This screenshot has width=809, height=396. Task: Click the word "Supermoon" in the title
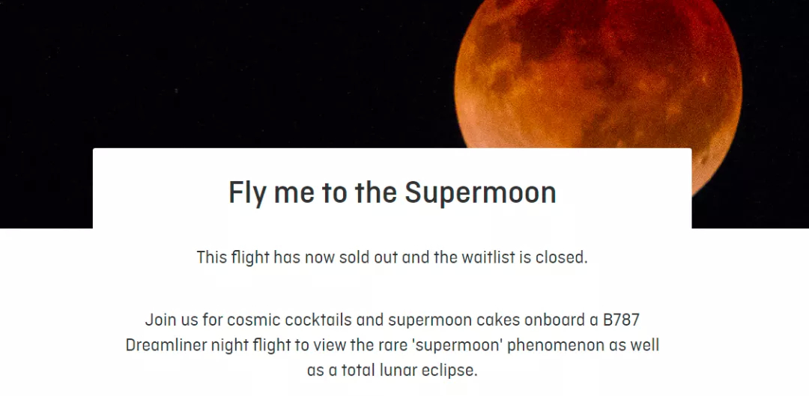[x=480, y=193]
